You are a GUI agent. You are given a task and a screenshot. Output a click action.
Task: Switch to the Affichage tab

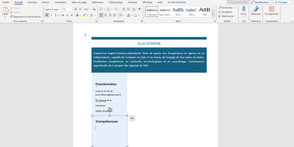pos(147,2)
